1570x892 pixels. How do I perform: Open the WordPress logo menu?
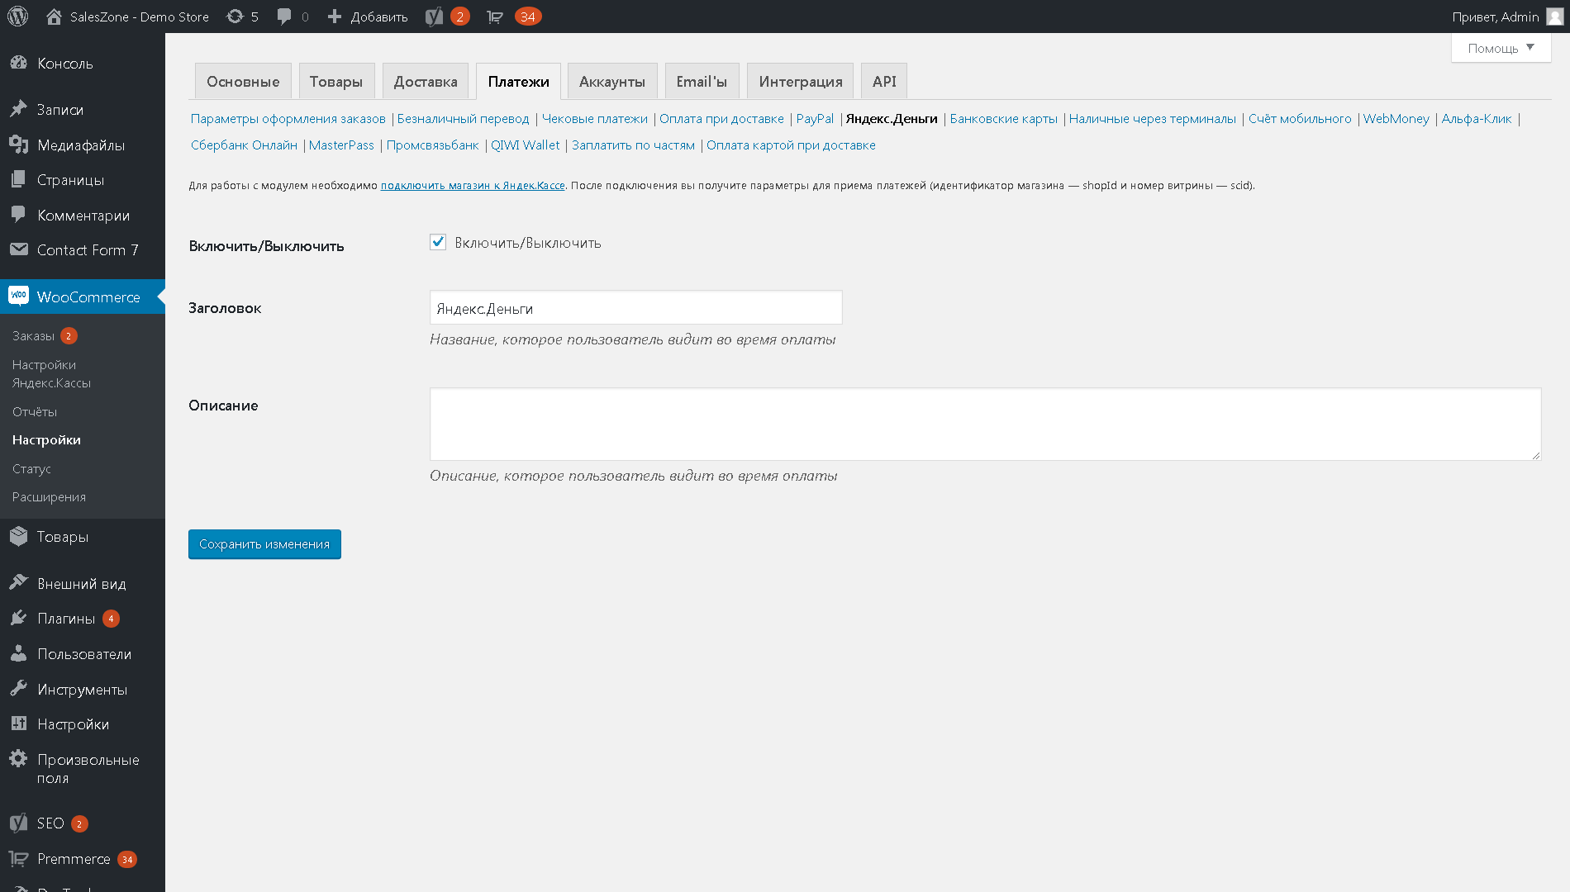(x=18, y=17)
